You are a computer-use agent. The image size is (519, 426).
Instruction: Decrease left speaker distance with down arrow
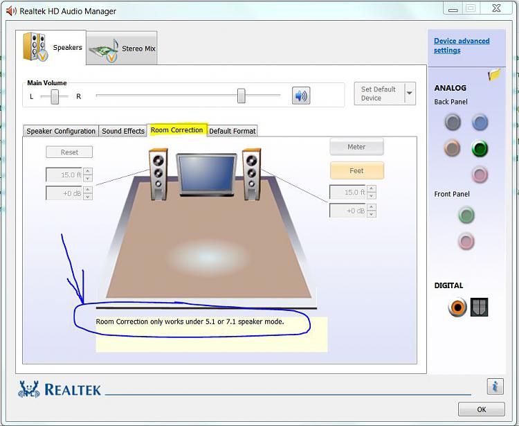coord(88,178)
